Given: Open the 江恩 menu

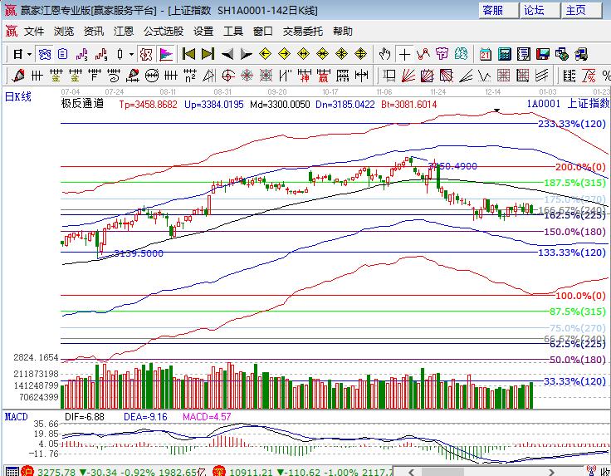Looking at the screenshot, I should 123,32.
